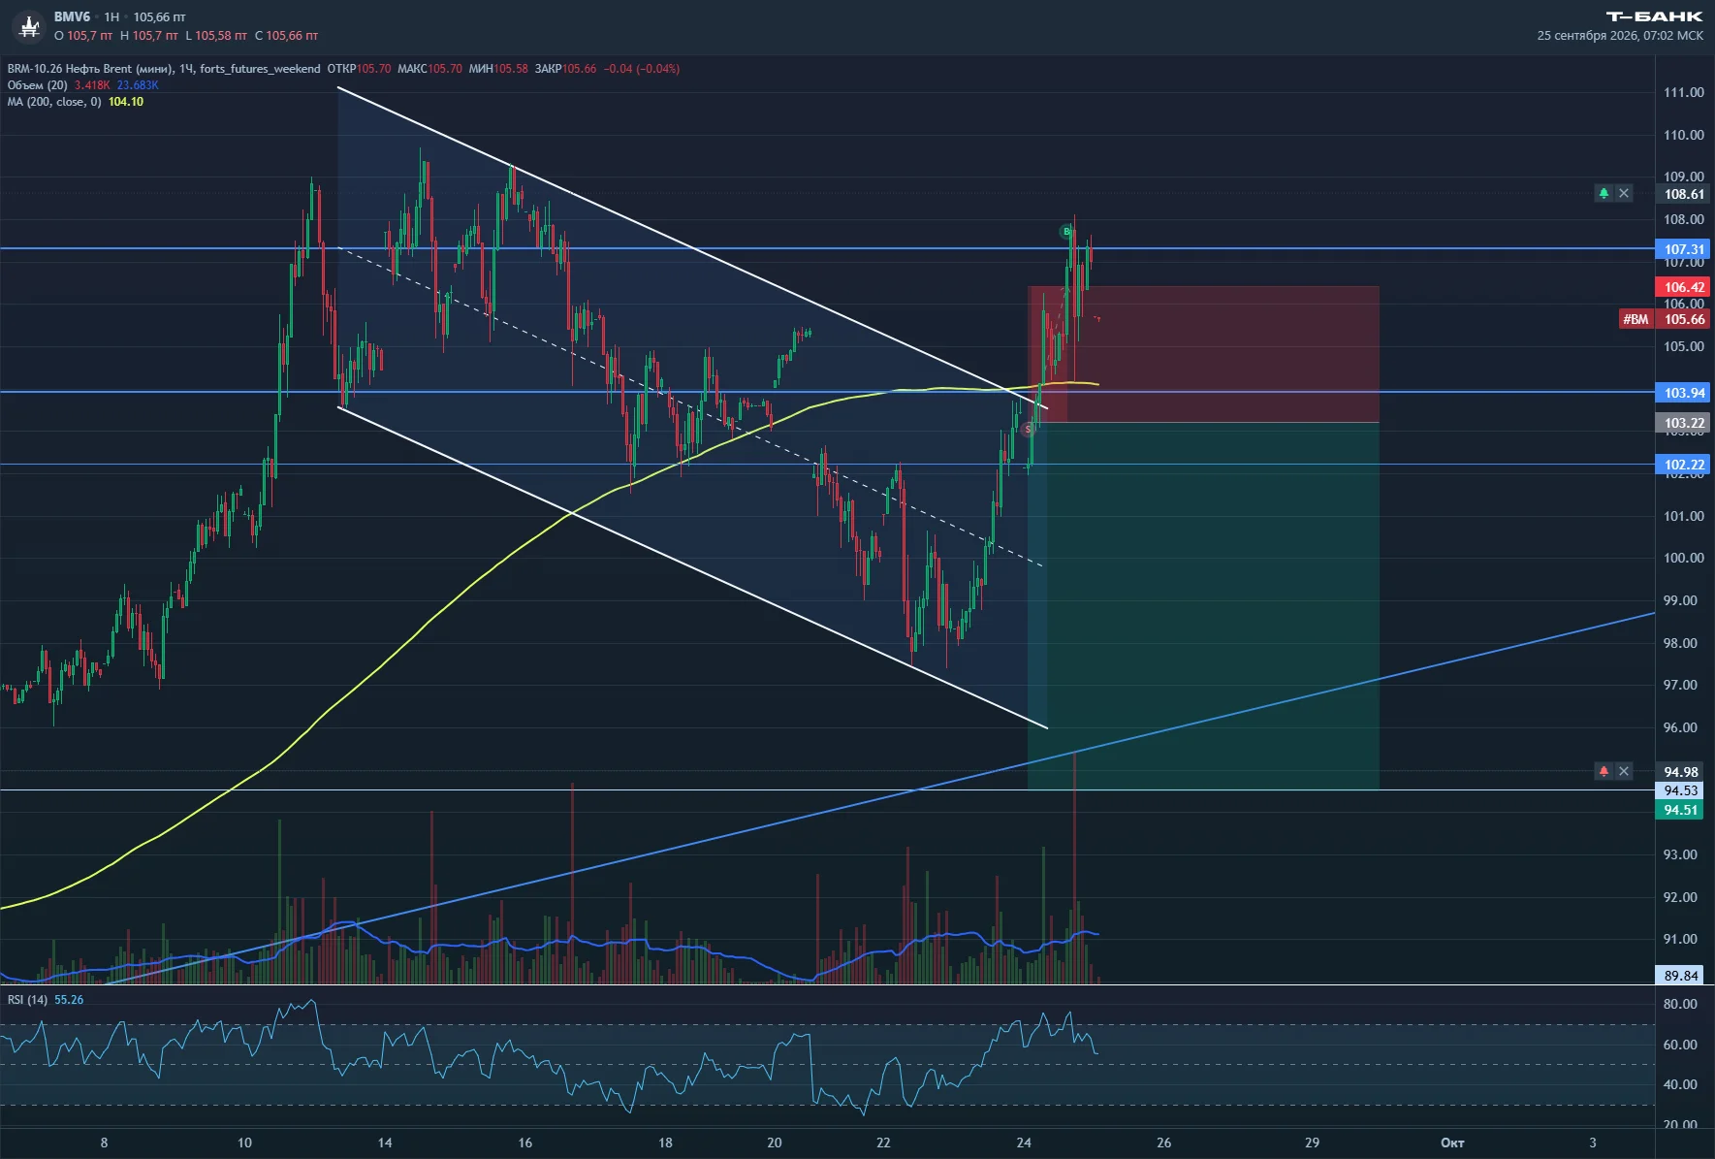Click the volume value 23.683K in legend
1715x1159 pixels.
(x=138, y=85)
